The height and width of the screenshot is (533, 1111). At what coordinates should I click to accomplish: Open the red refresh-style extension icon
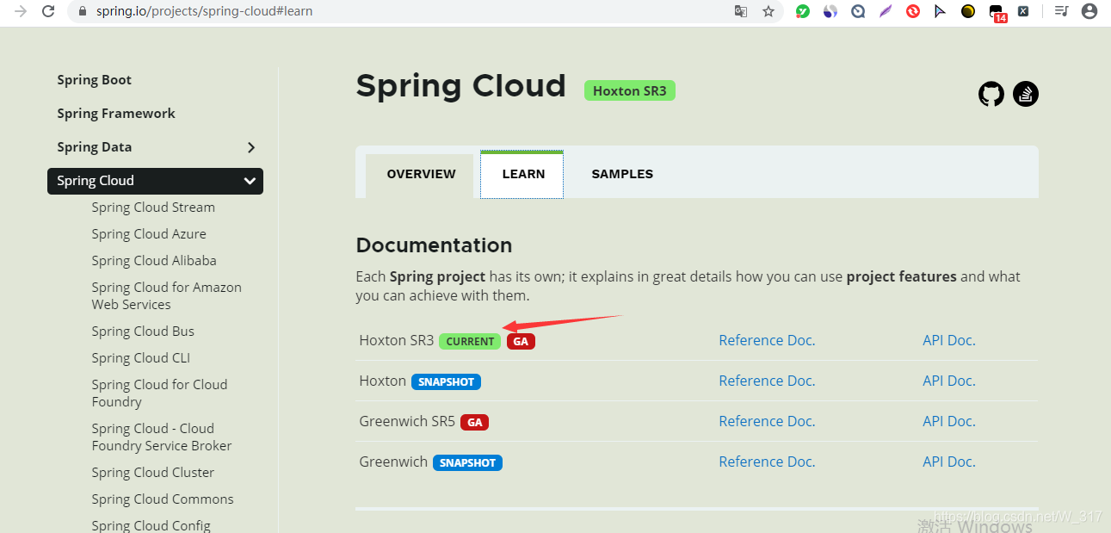[912, 11]
